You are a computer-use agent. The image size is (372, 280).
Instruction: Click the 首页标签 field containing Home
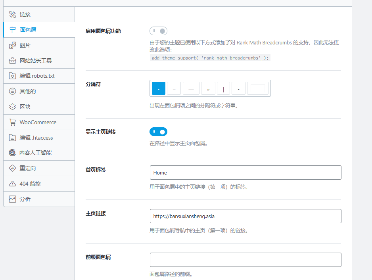tap(245, 173)
